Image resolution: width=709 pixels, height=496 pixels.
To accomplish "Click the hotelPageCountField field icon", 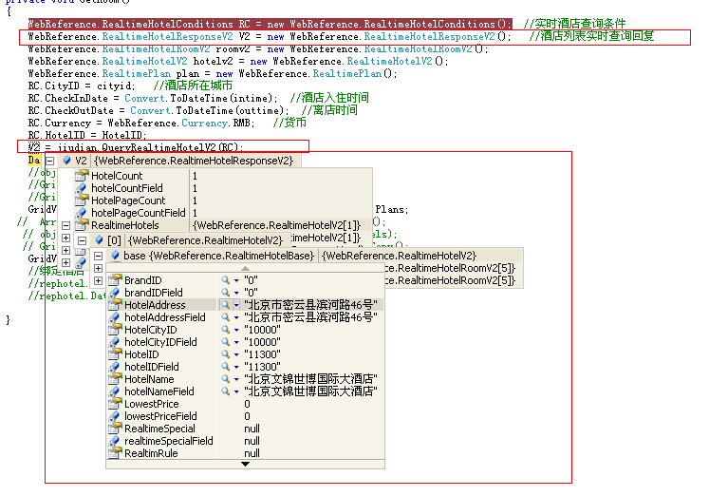I will (82, 213).
